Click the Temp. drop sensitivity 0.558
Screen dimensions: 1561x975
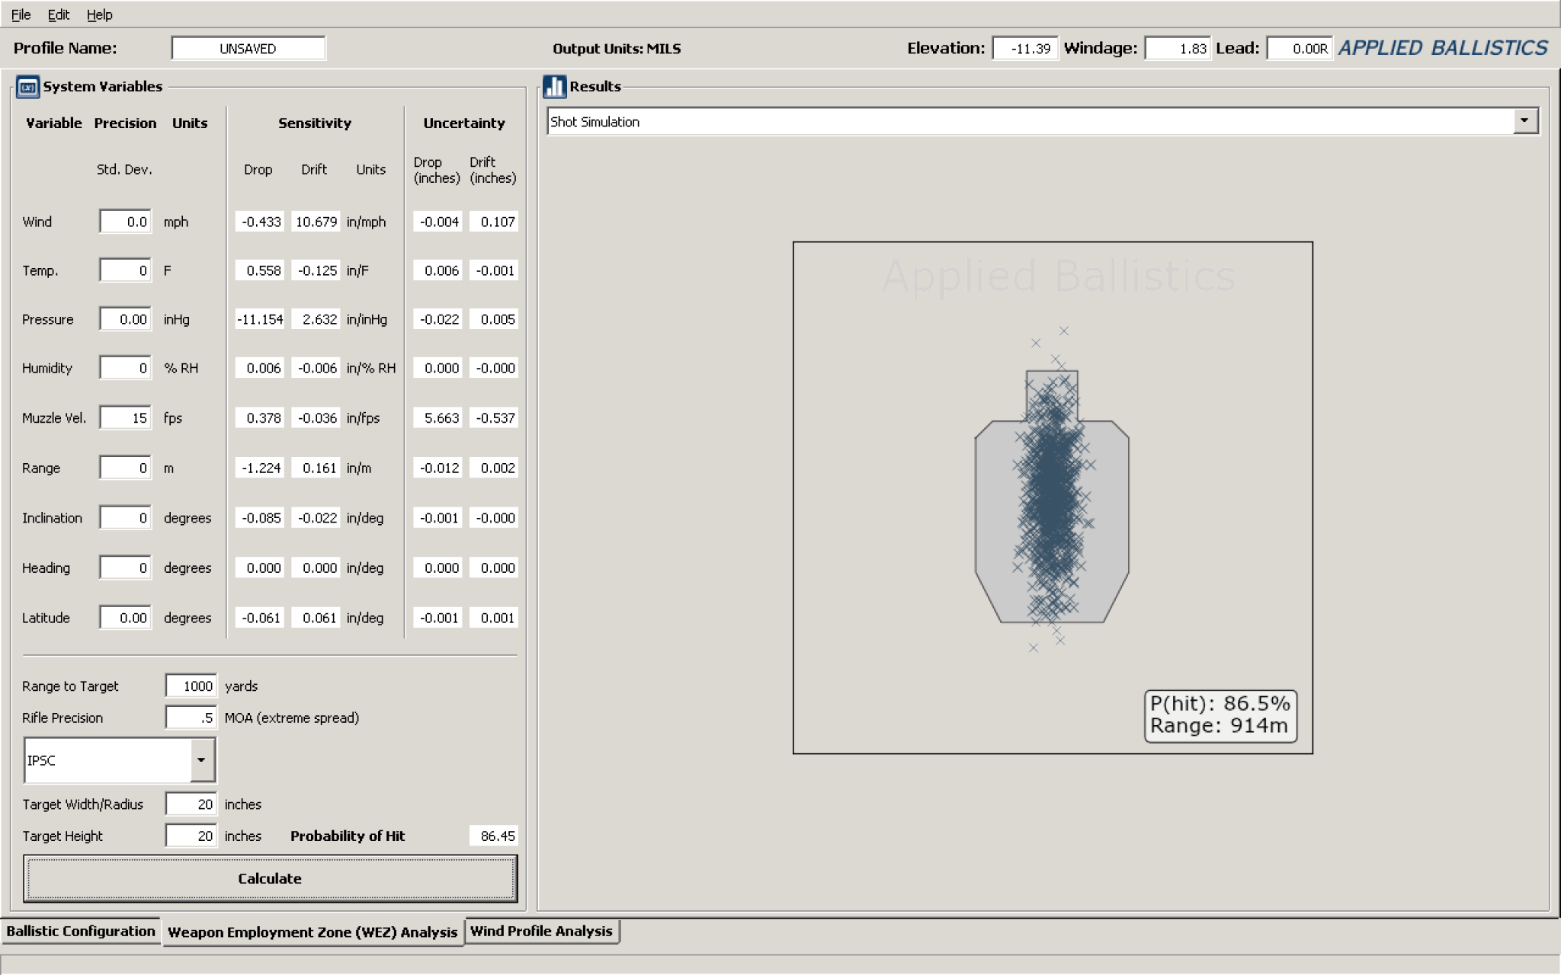tap(260, 270)
